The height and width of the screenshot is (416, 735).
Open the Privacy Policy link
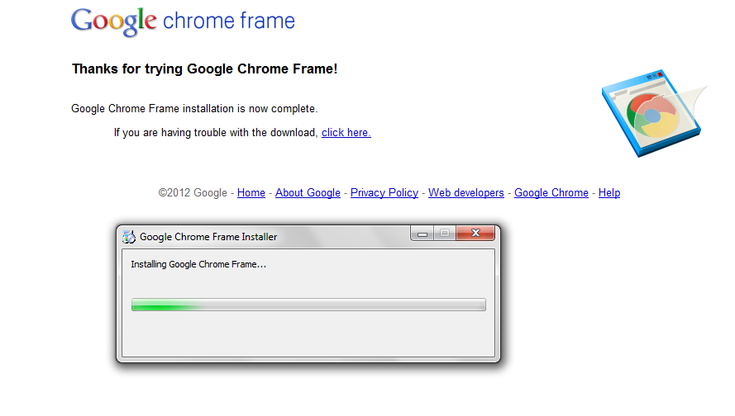pyautogui.click(x=384, y=193)
